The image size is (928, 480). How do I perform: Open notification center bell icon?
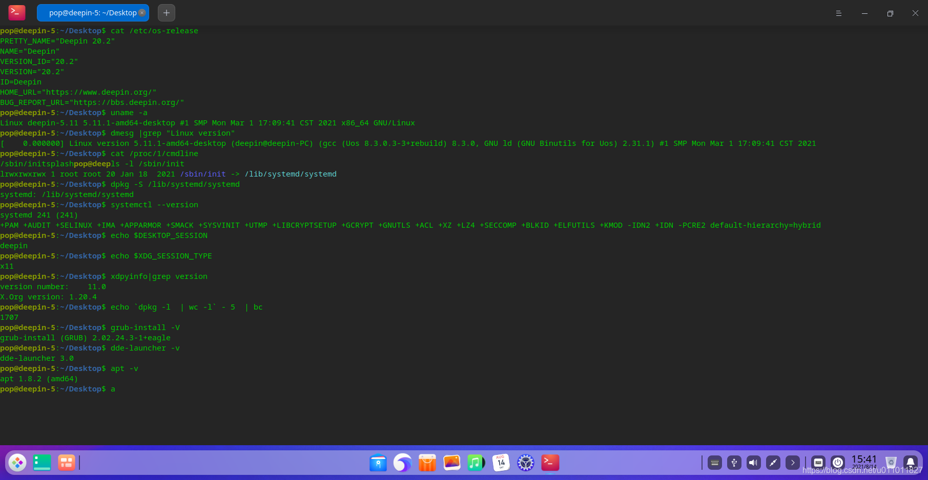coord(911,463)
